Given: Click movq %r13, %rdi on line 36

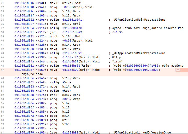Looking at the screenshot, I should 65,24.
